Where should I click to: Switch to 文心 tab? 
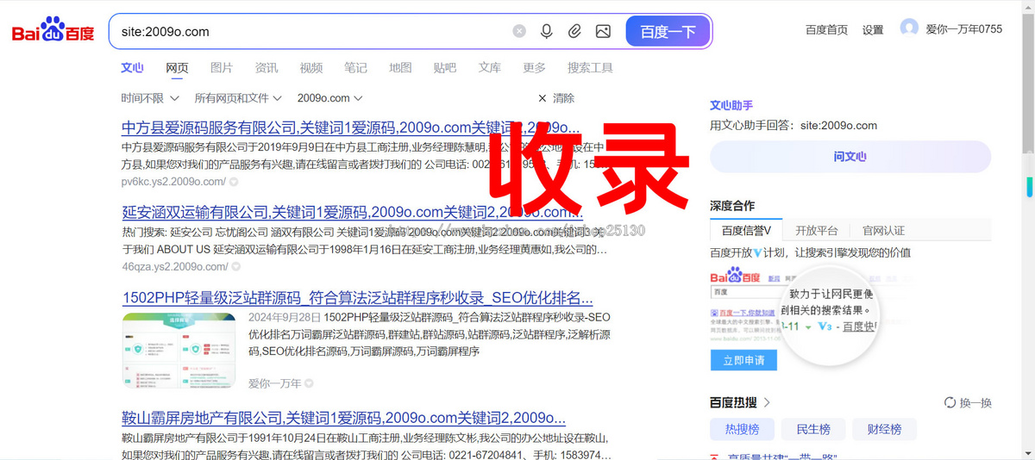pyautogui.click(x=132, y=67)
